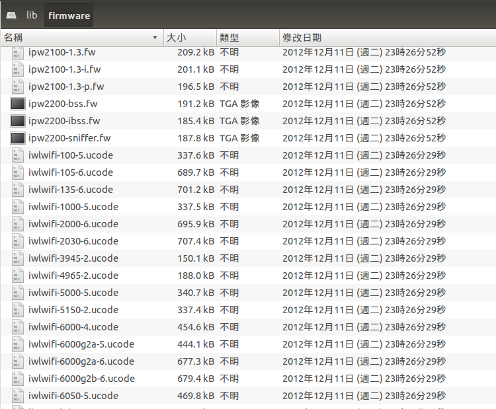The image size is (496, 409).
Task: Click the 454.6 kB size value
Action: point(196,327)
